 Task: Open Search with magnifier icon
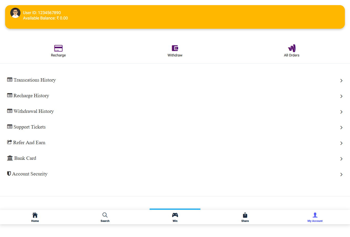[x=105, y=215]
